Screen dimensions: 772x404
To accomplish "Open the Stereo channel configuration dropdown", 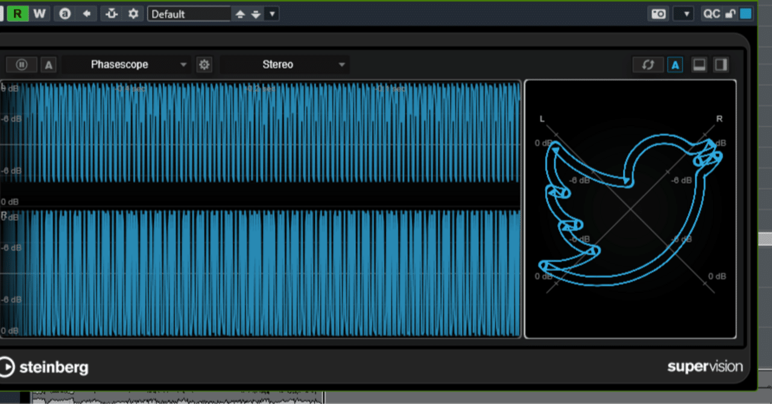I will 285,65.
